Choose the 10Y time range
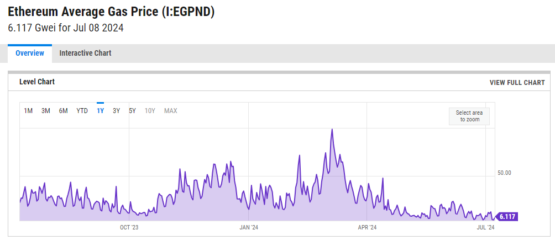This screenshot has width=555, height=246. coord(150,111)
